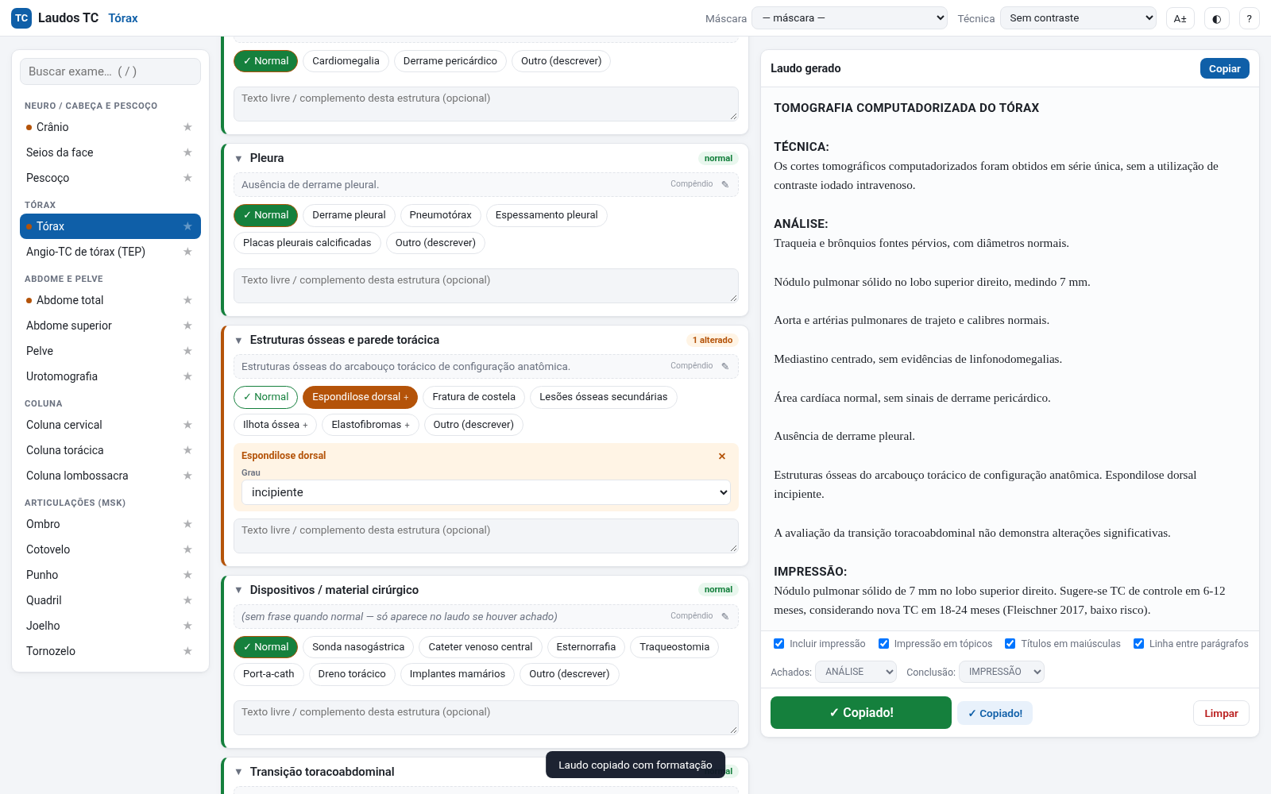
Task: Open Pelve exam in sidebar
Action: (x=110, y=351)
